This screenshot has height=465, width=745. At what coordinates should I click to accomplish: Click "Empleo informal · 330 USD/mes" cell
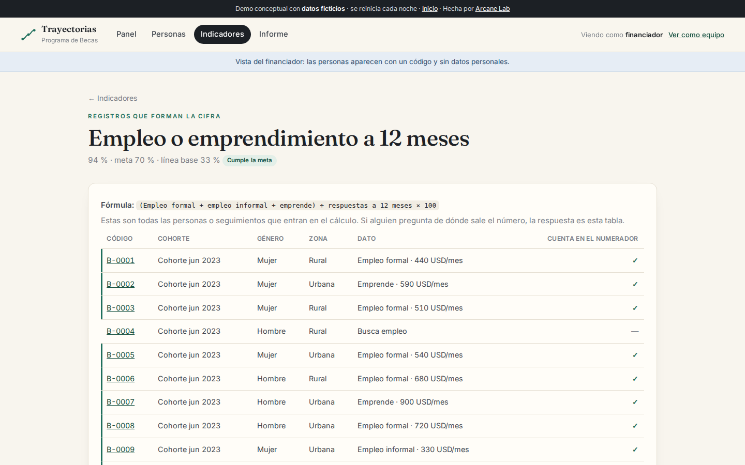pyautogui.click(x=413, y=450)
